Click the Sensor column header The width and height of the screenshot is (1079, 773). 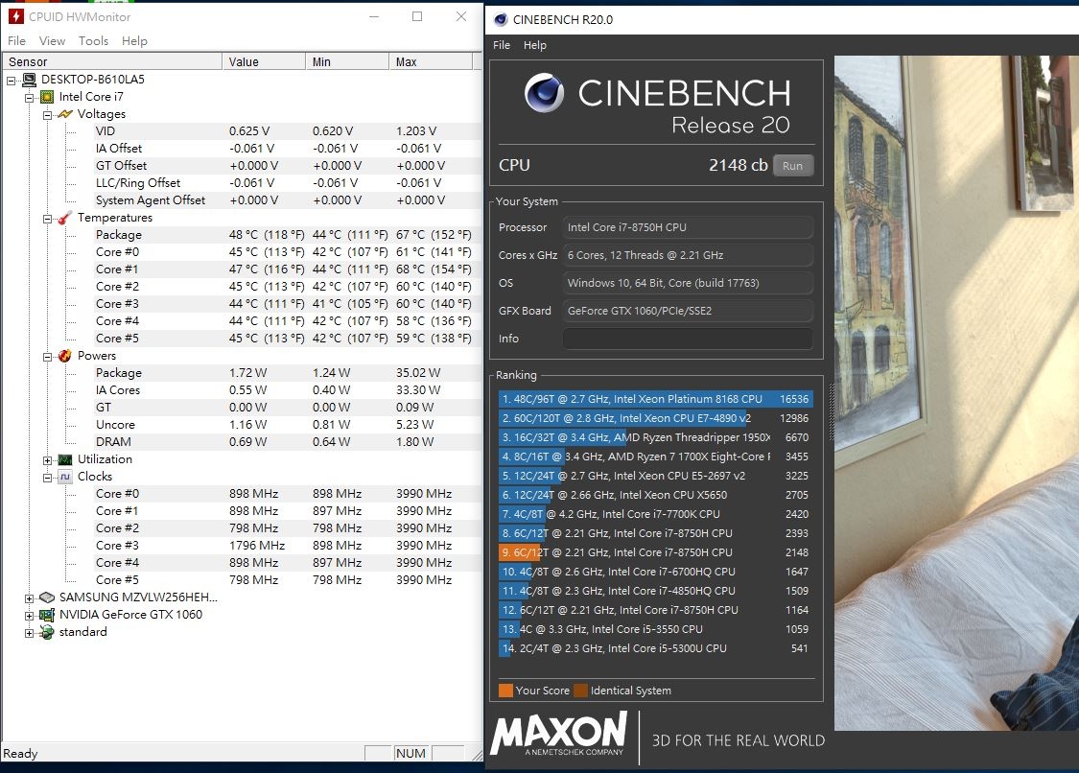(112, 62)
